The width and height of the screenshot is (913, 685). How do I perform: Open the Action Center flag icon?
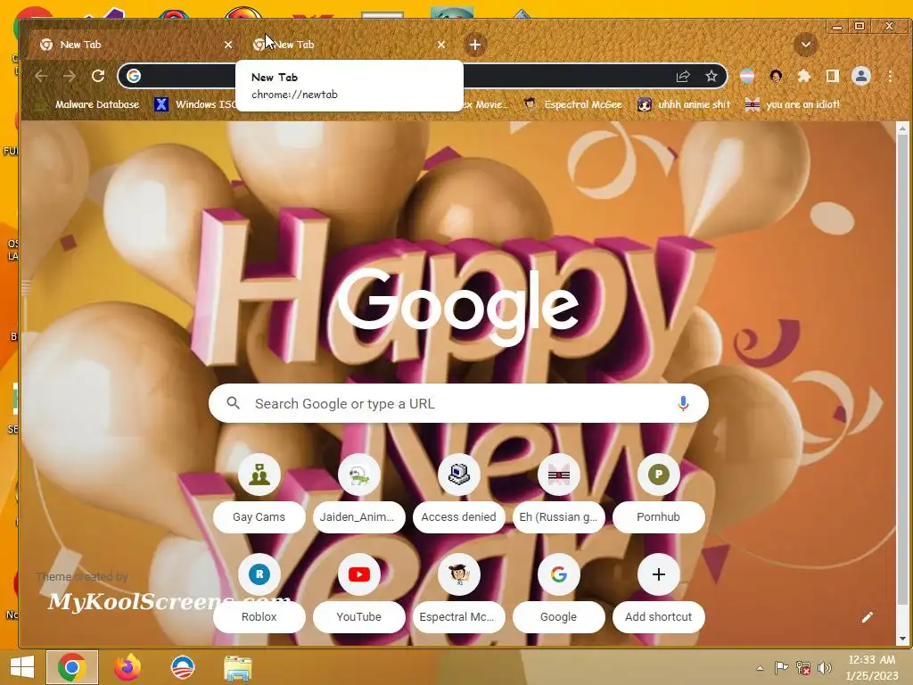click(781, 668)
